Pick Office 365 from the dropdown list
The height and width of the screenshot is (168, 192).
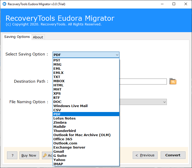(x=63, y=139)
